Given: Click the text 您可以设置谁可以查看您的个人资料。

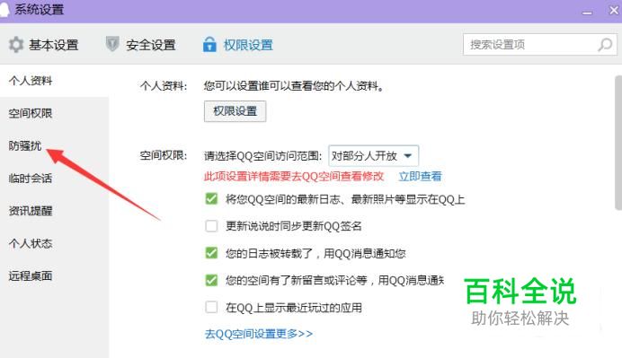Looking at the screenshot, I should [x=294, y=85].
